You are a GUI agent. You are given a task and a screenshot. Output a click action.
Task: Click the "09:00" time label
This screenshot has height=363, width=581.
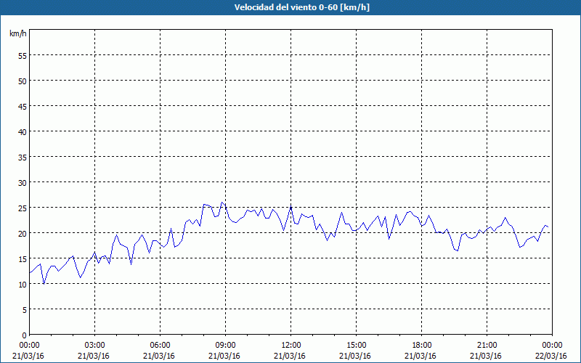click(224, 346)
